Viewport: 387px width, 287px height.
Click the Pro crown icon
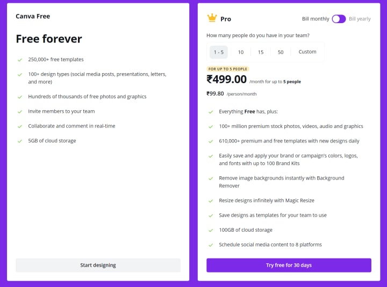coord(212,18)
